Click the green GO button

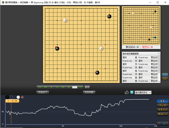pos(81,87)
